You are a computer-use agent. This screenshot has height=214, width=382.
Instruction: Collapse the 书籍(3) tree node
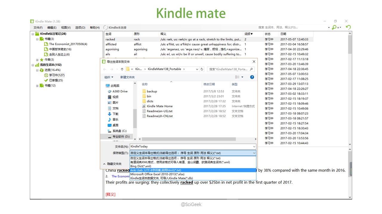point(37,39)
